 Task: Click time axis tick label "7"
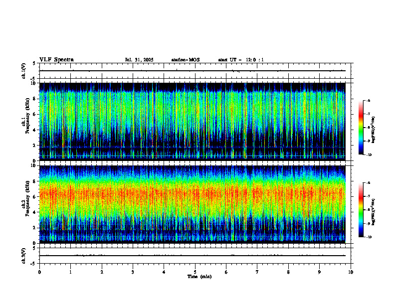(x=257, y=272)
